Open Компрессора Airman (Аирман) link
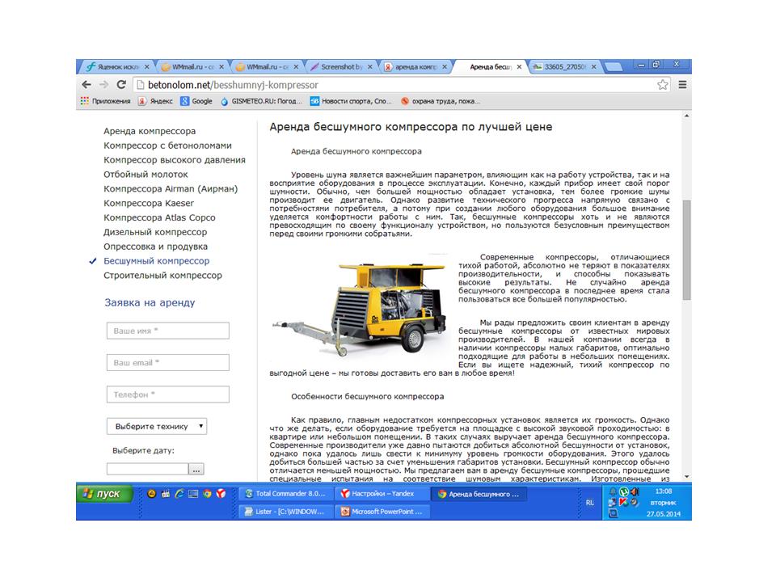The width and height of the screenshot is (776, 582). click(171, 188)
